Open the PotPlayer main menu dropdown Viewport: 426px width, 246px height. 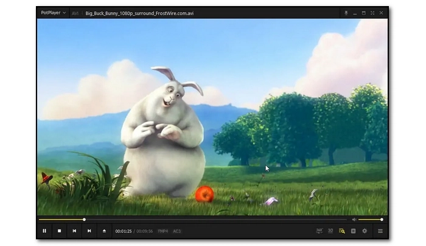coord(54,13)
